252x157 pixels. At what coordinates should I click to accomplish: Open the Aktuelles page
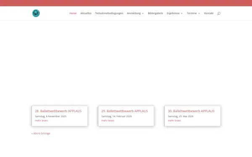(x=86, y=13)
